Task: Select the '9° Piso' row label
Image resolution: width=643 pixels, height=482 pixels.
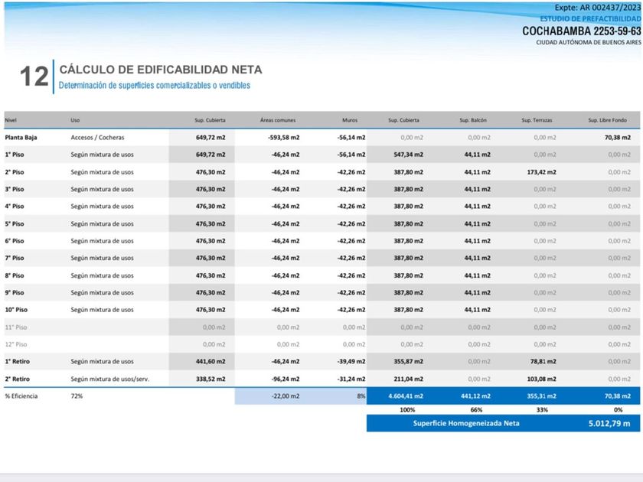Action: click(x=15, y=292)
